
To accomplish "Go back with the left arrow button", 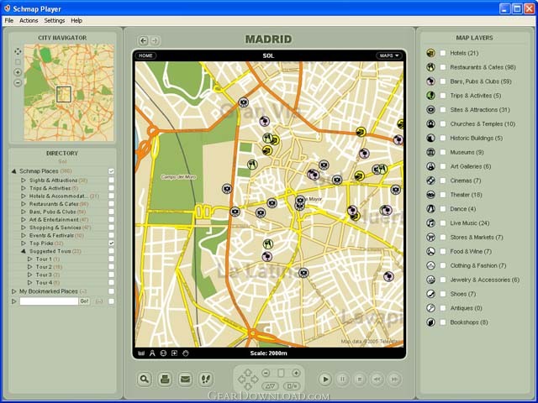I will tap(144, 41).
